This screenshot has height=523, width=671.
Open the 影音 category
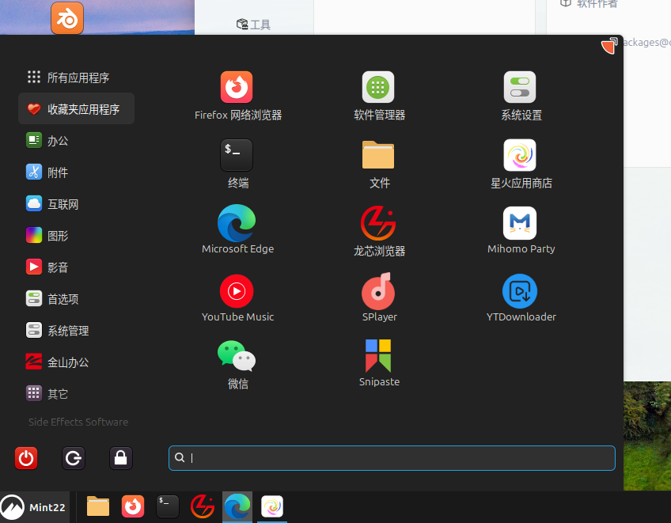(76, 267)
